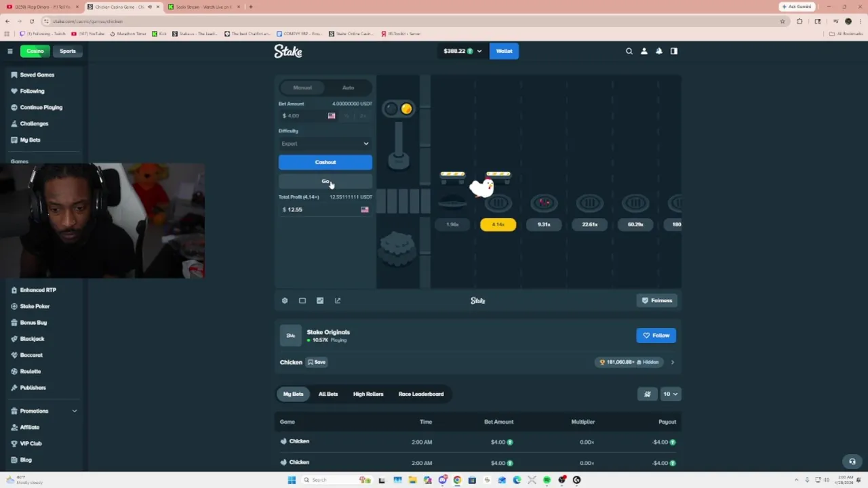Reload the browser page
868x488 pixels.
point(31,21)
